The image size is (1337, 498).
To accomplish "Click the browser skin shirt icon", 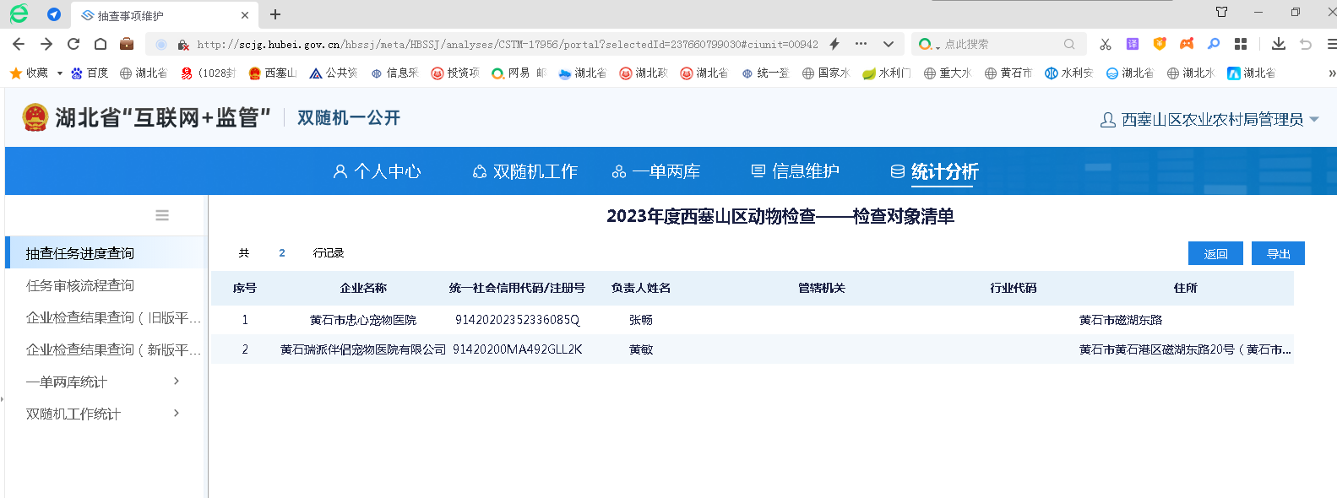I will click(1221, 12).
